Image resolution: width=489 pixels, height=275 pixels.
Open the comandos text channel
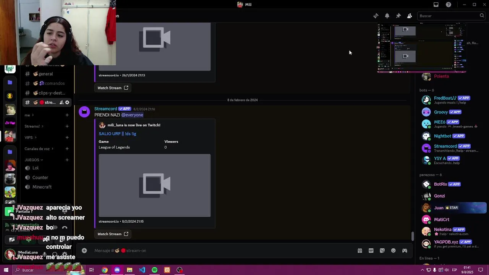tap(47, 83)
